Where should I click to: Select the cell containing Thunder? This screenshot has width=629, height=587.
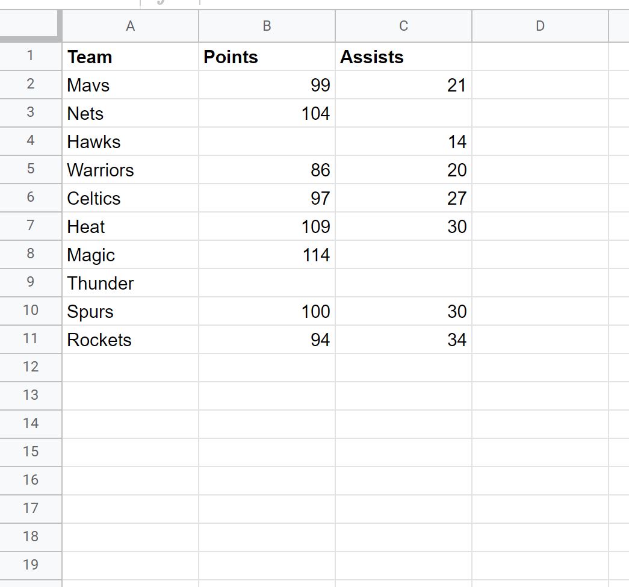click(131, 283)
